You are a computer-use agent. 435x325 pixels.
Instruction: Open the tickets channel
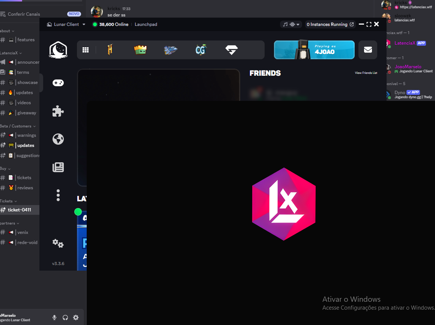(20, 178)
